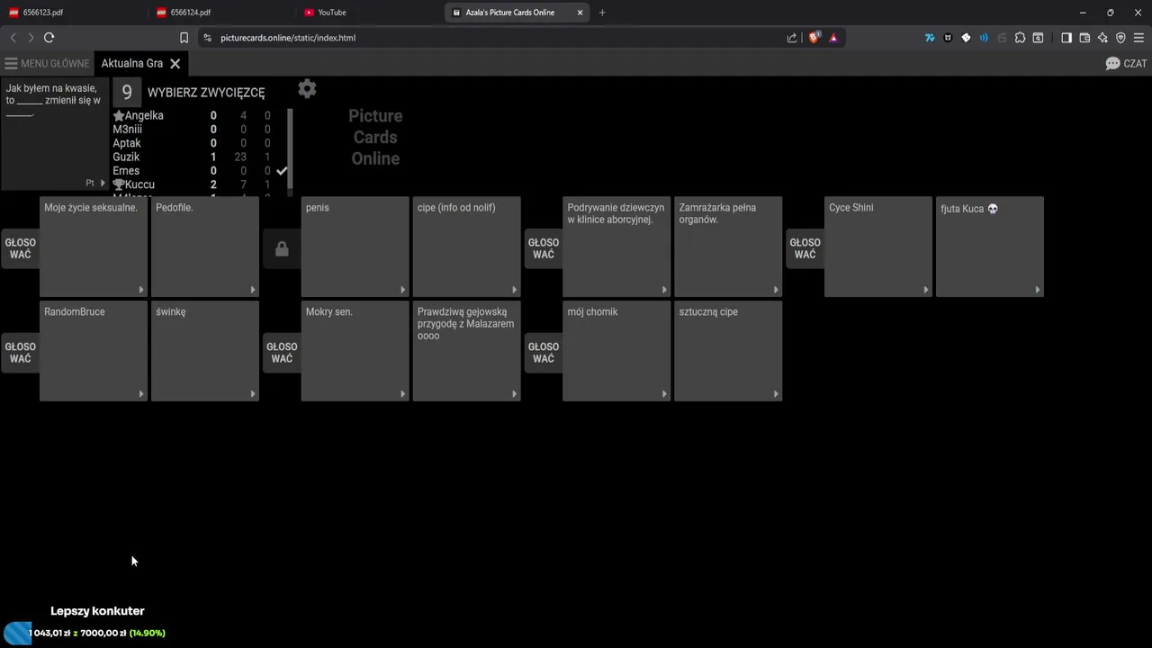Switch to the YouTube tab

[x=369, y=13]
